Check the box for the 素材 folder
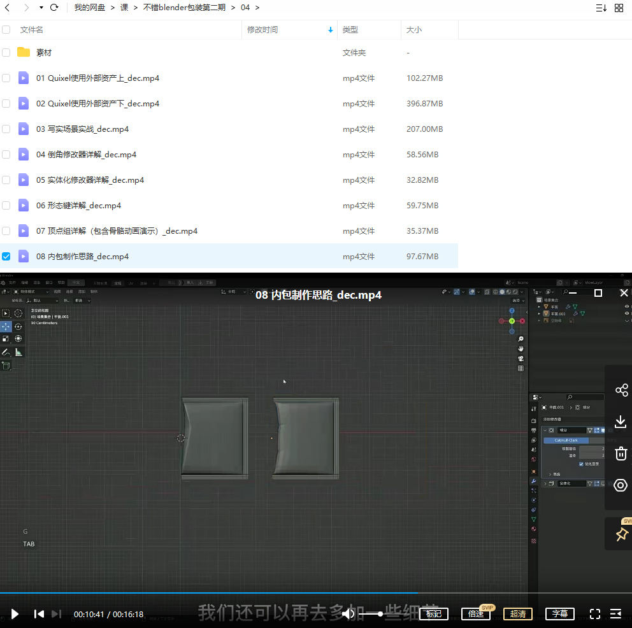This screenshot has height=628, width=632. coord(6,53)
